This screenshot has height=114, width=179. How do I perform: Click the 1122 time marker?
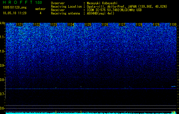click(36, 25)
